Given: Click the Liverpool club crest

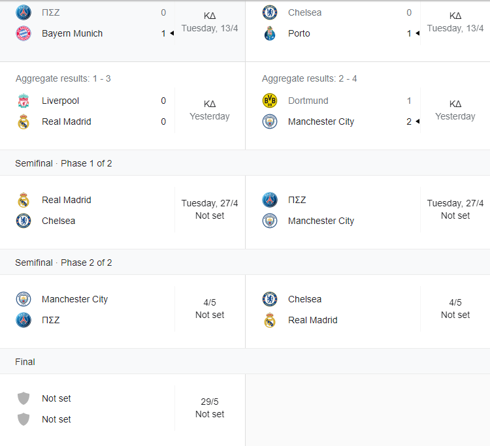Looking at the screenshot, I should tap(24, 101).
